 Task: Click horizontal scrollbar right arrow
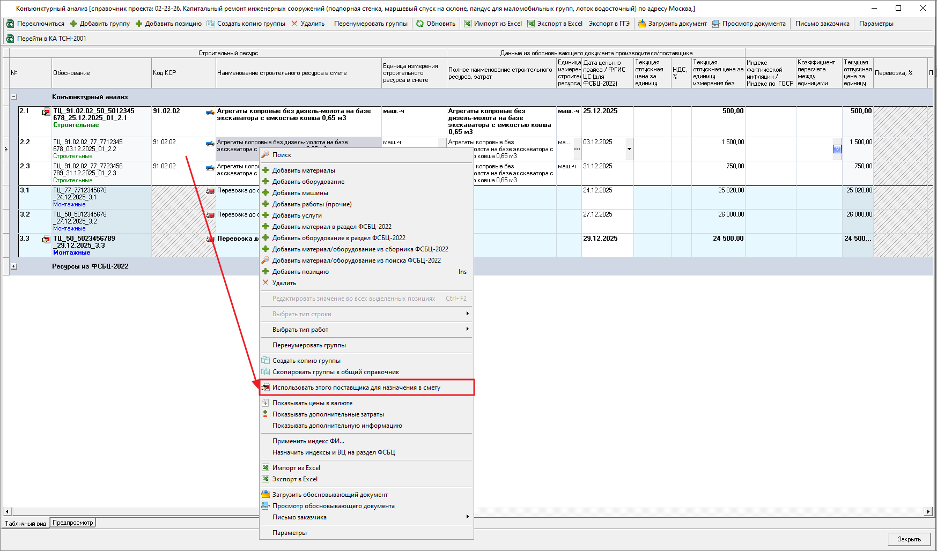pos(928,511)
